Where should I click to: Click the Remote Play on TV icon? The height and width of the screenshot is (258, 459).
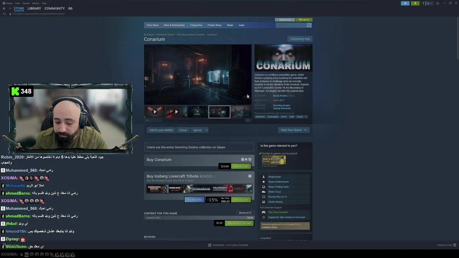pos(264,197)
